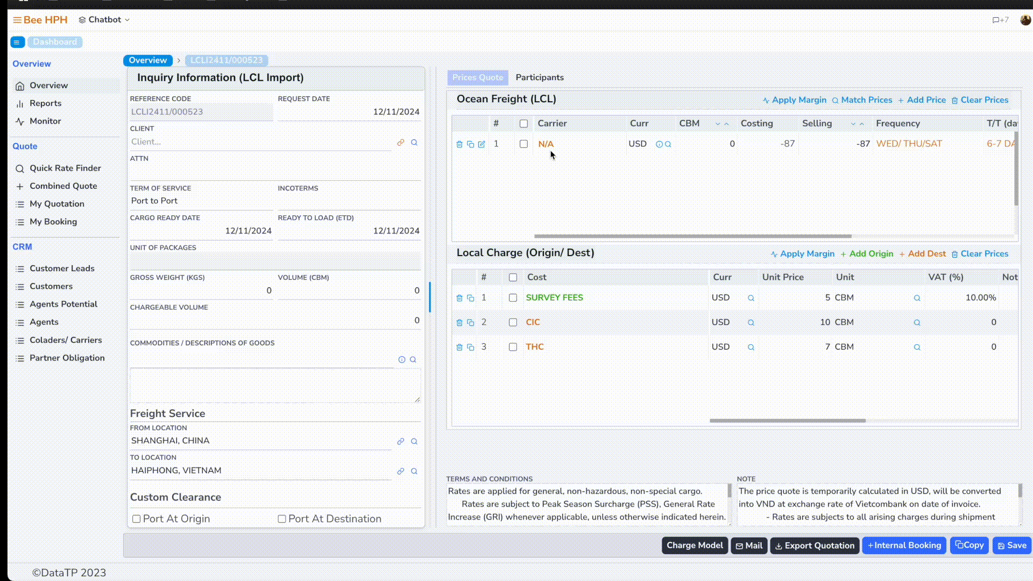The image size is (1033, 581).
Task: Click the Export Quotation button
Action: point(814,545)
